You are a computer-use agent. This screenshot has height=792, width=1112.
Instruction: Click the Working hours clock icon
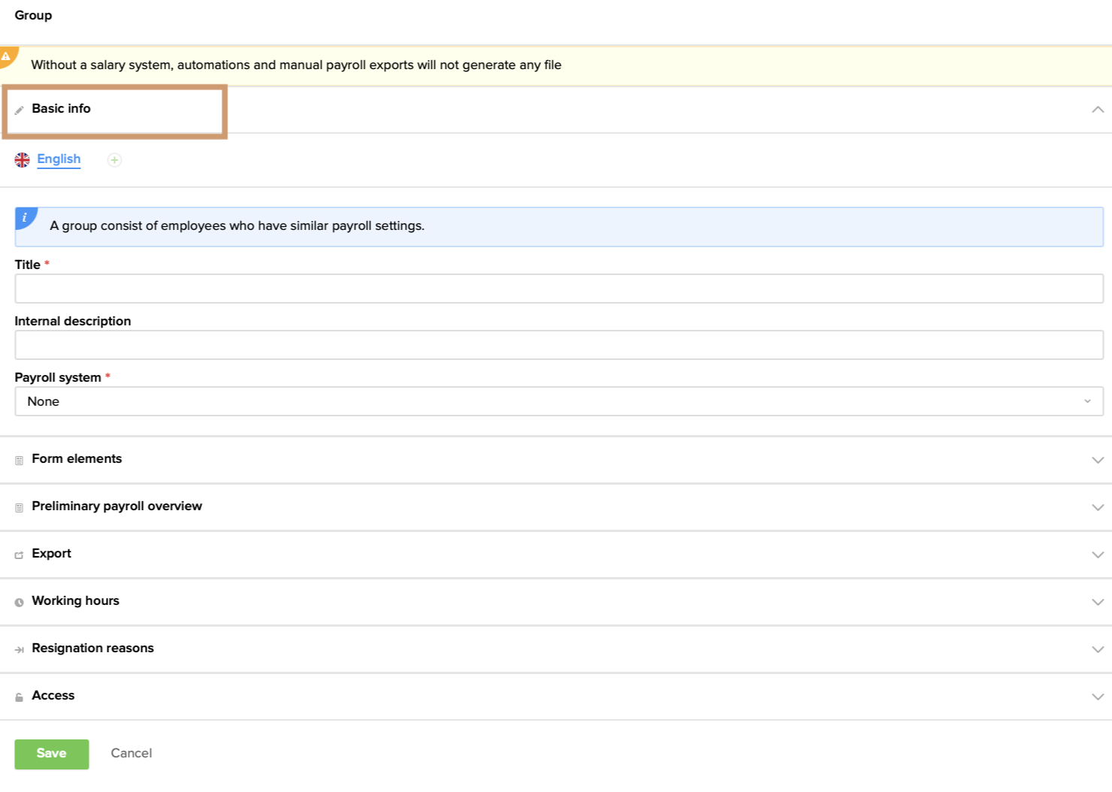[20, 603]
